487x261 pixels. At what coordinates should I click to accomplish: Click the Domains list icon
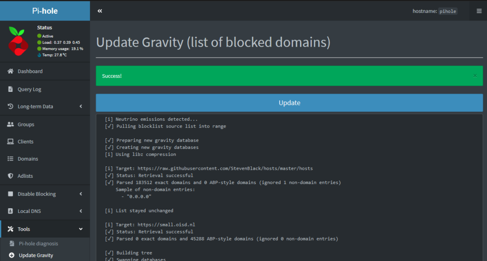pos(10,159)
